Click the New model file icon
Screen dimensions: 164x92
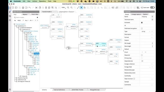[x=13, y=8]
